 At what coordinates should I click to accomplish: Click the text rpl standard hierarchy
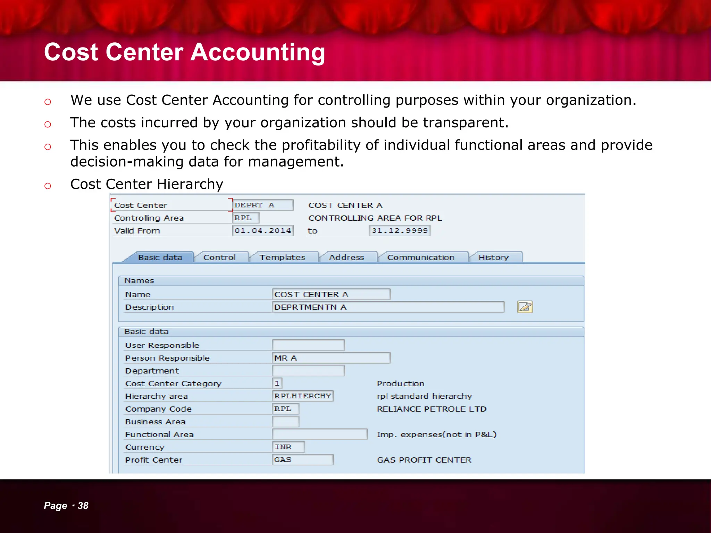pos(425,396)
